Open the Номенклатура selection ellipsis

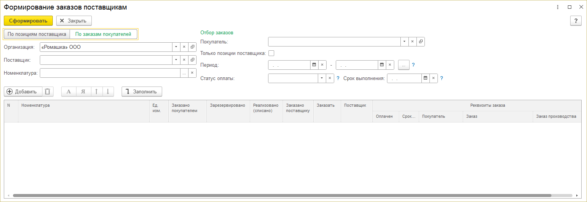tap(184, 73)
